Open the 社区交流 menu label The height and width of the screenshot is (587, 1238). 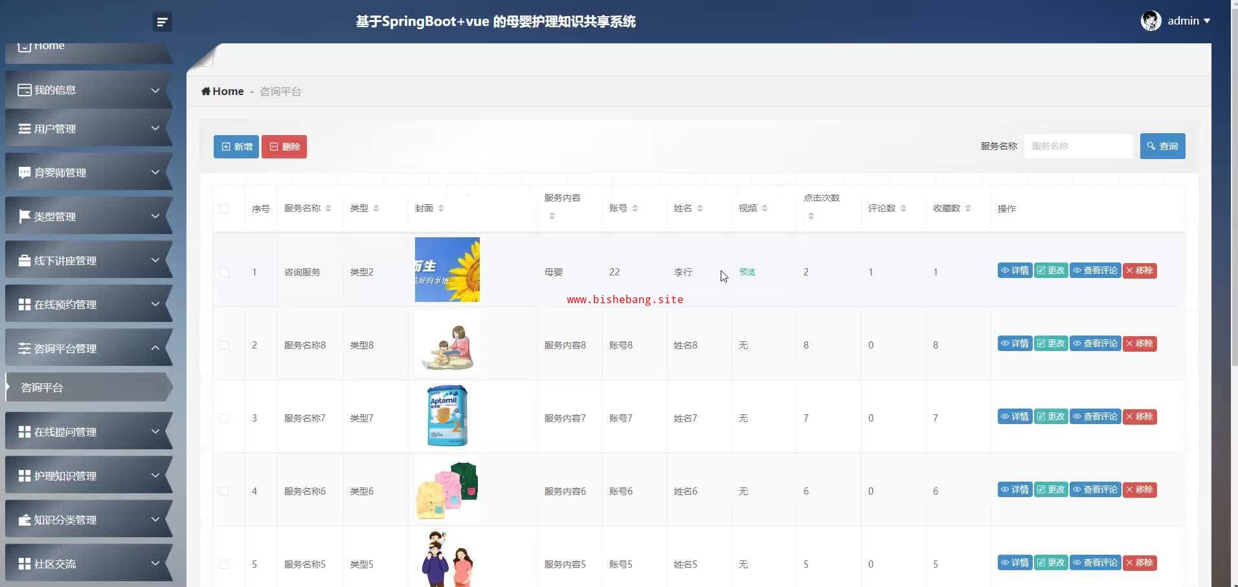(x=55, y=564)
